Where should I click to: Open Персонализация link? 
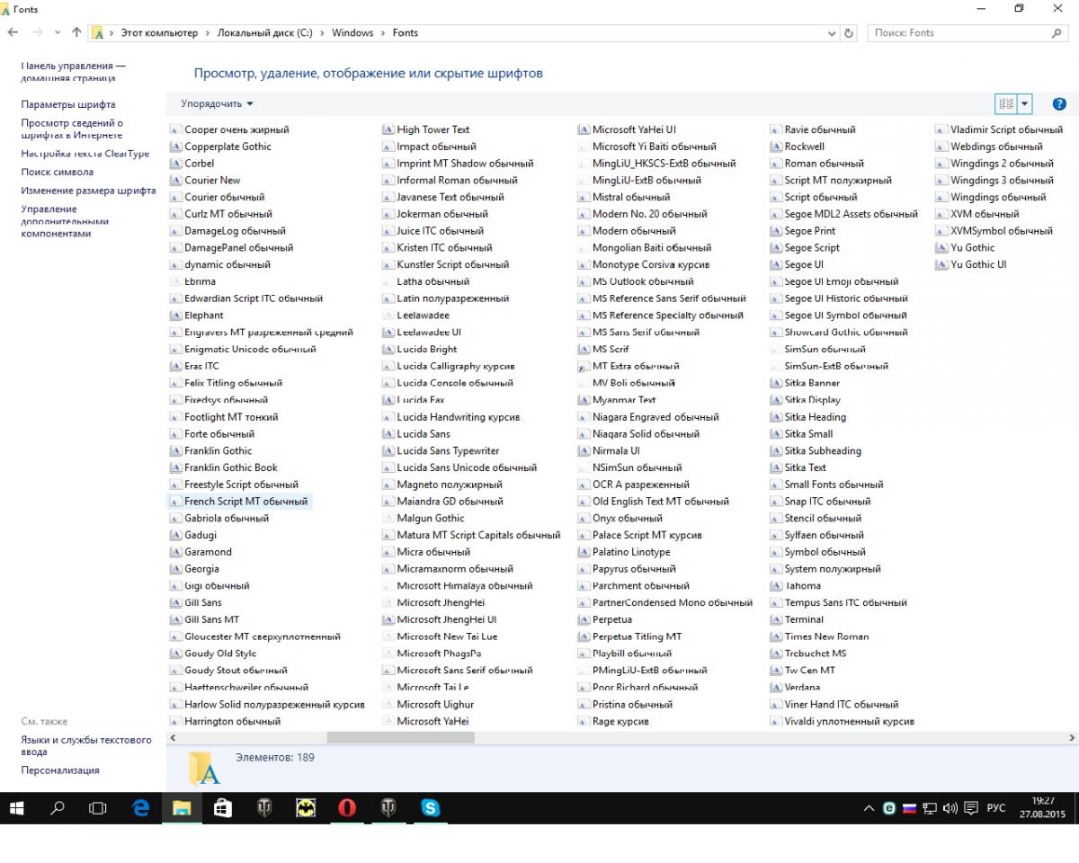tap(60, 770)
